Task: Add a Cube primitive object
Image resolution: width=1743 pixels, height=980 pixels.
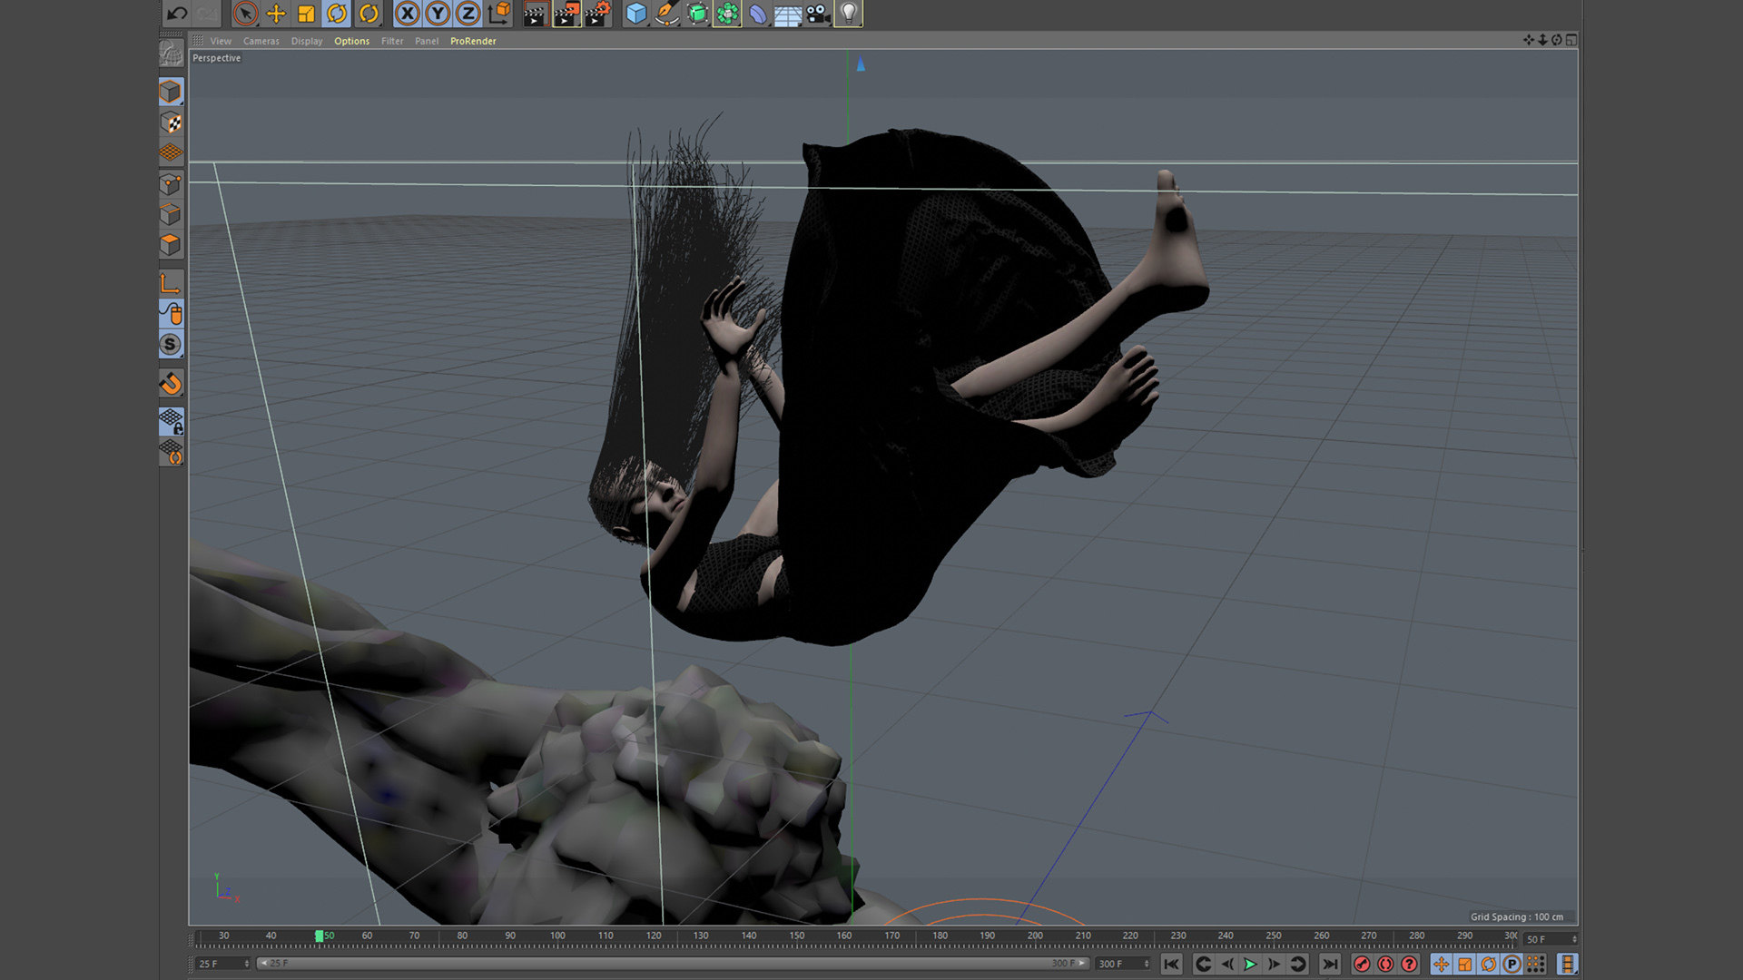Action: click(x=635, y=14)
